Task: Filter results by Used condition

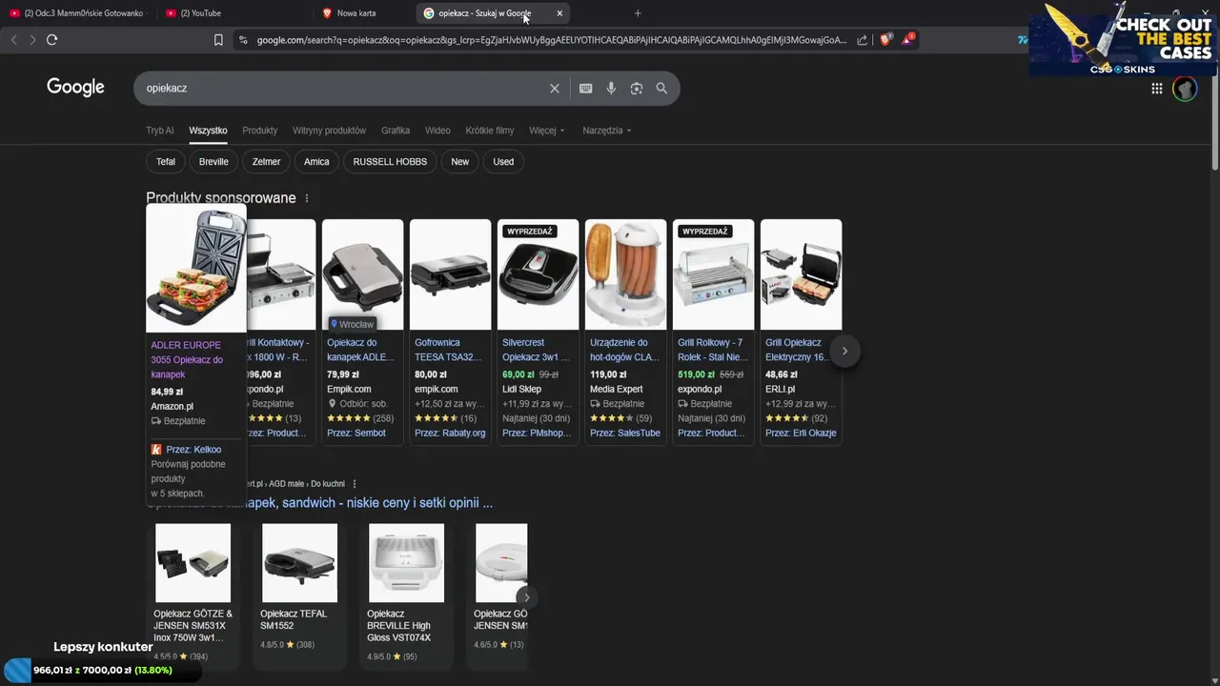Action: coord(503,162)
